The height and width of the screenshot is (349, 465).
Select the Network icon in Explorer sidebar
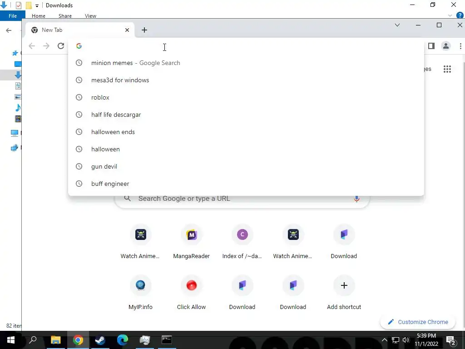coord(14,148)
